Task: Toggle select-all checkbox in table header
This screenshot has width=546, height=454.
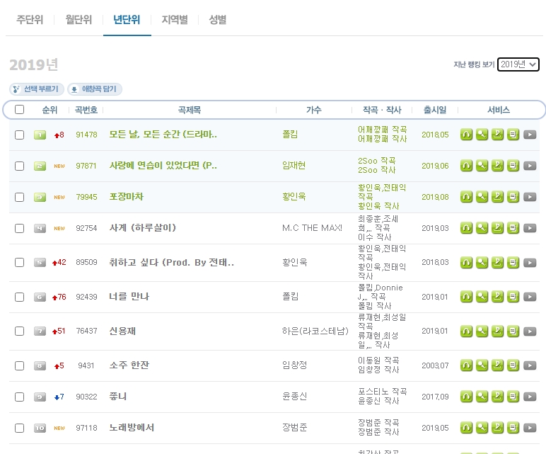Action: tap(20, 110)
